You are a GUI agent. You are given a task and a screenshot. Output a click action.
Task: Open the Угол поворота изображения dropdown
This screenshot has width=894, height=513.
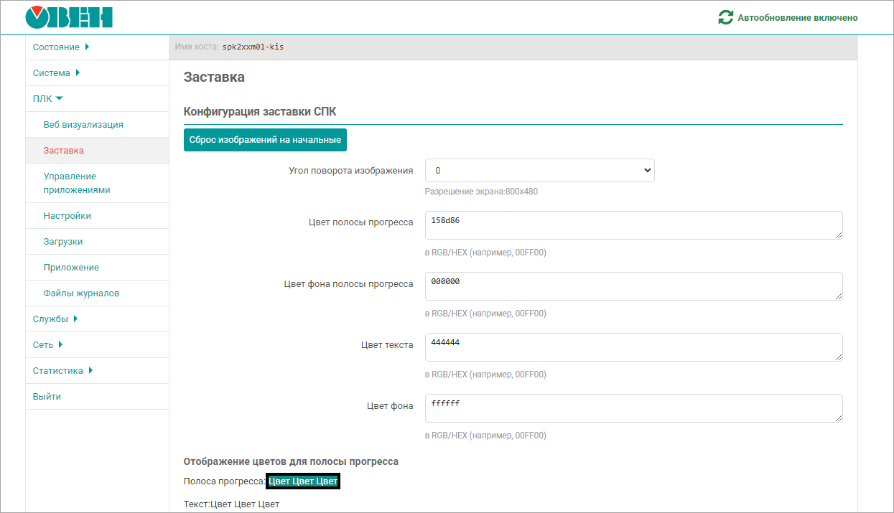539,171
